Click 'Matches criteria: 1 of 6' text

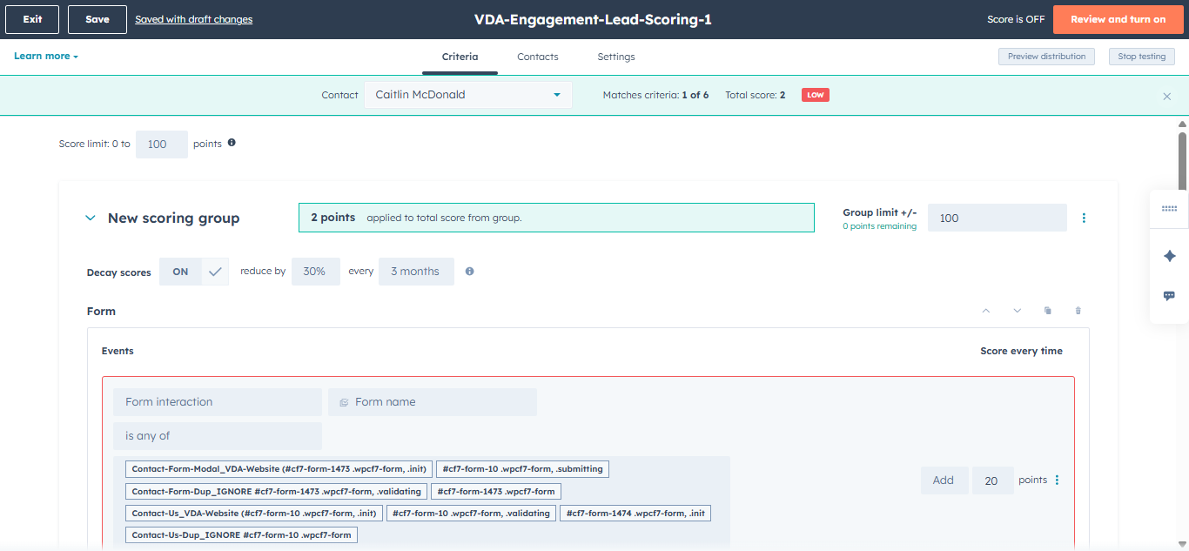(x=655, y=95)
